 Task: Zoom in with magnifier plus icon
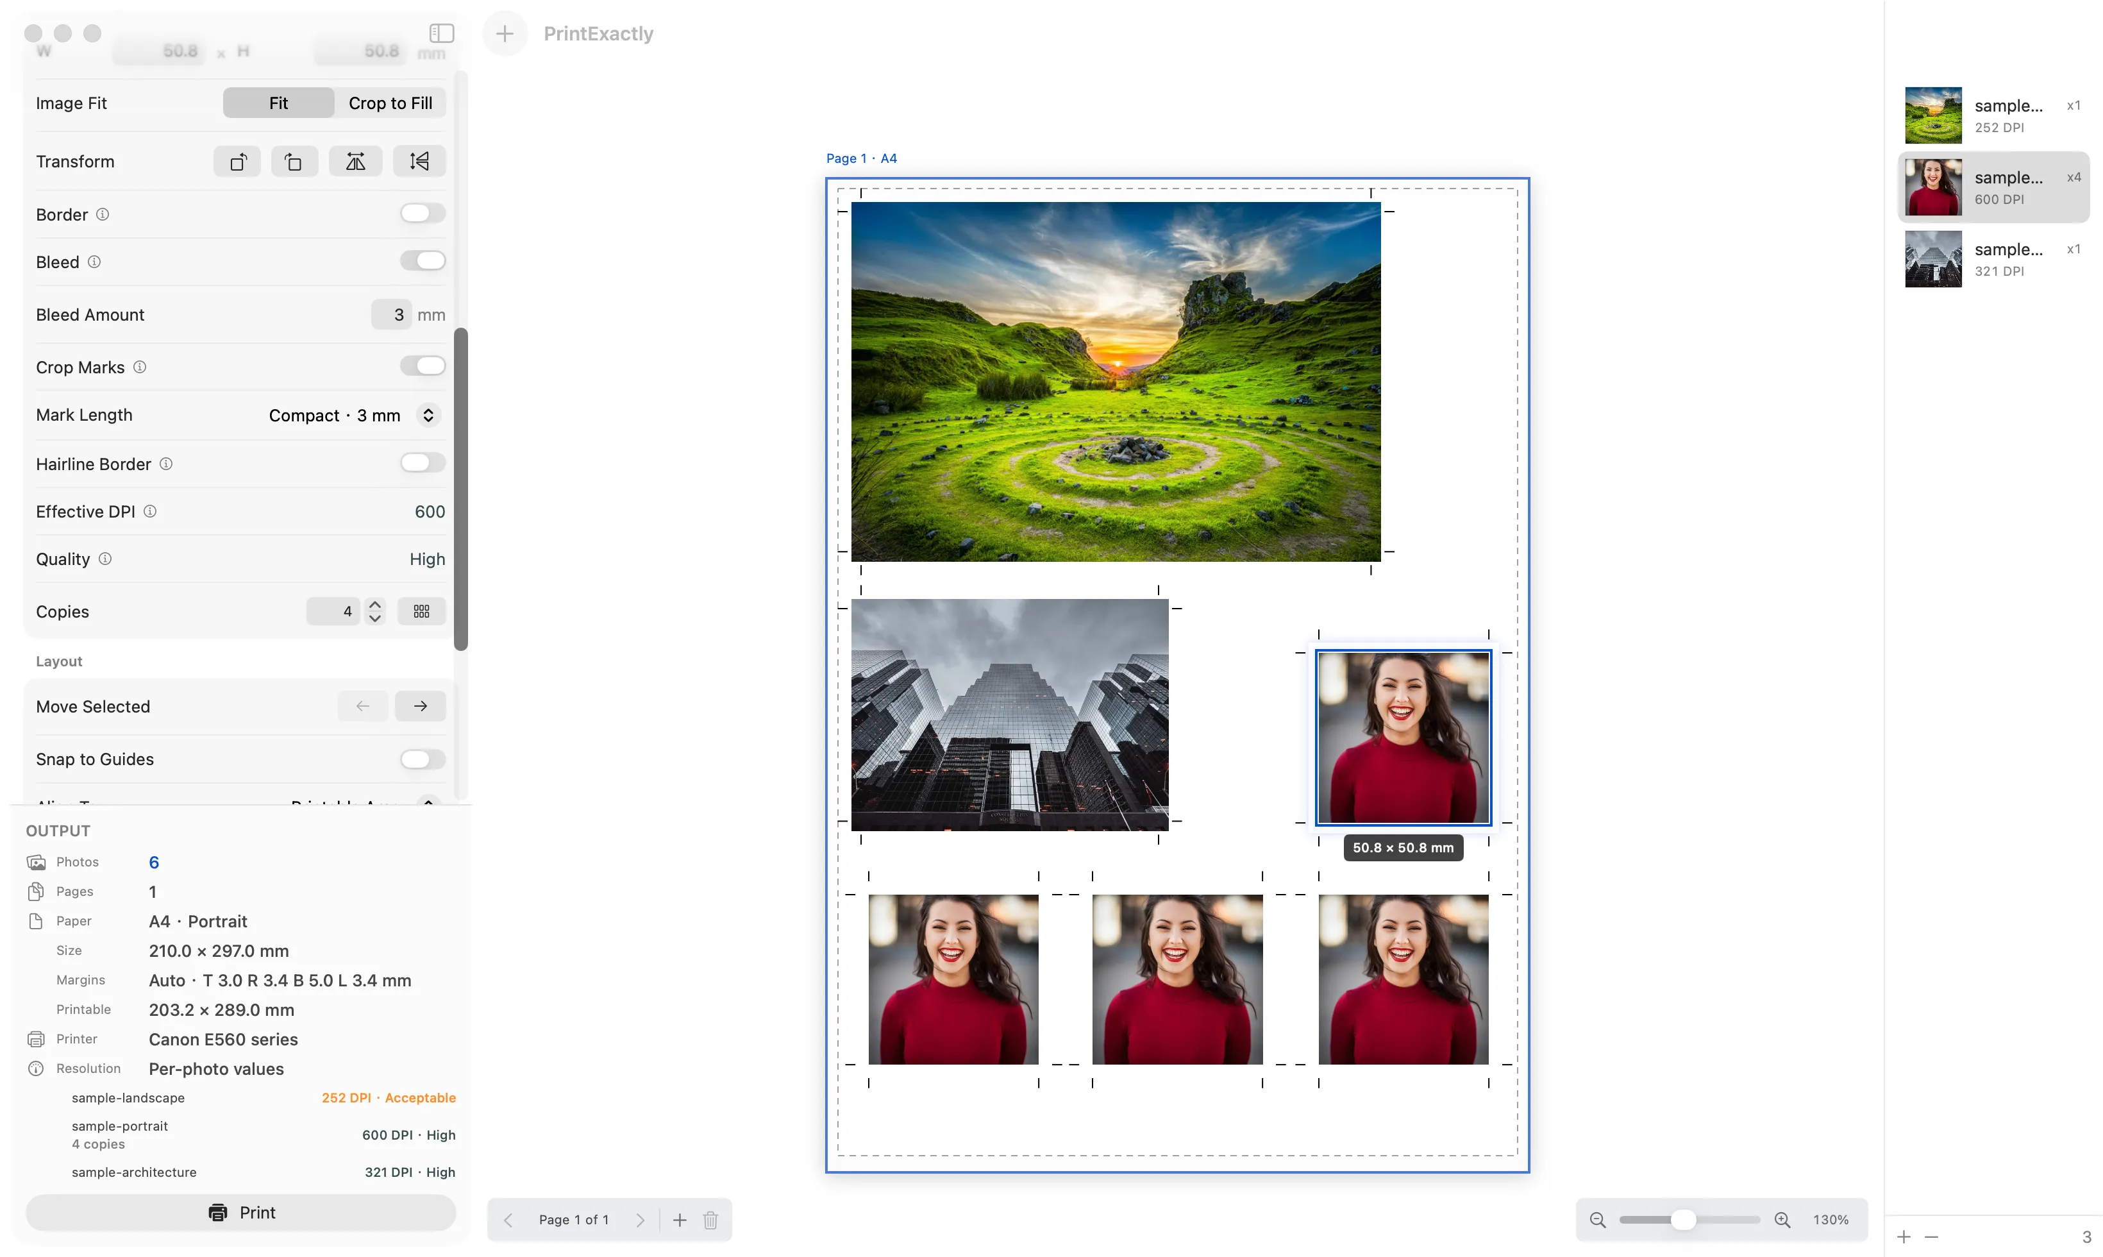pyautogui.click(x=1782, y=1220)
